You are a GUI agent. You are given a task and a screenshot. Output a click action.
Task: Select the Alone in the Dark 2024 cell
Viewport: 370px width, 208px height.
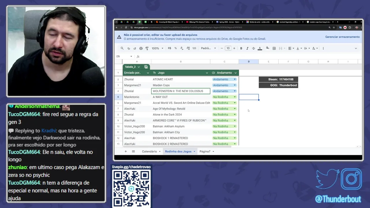tap(181, 114)
